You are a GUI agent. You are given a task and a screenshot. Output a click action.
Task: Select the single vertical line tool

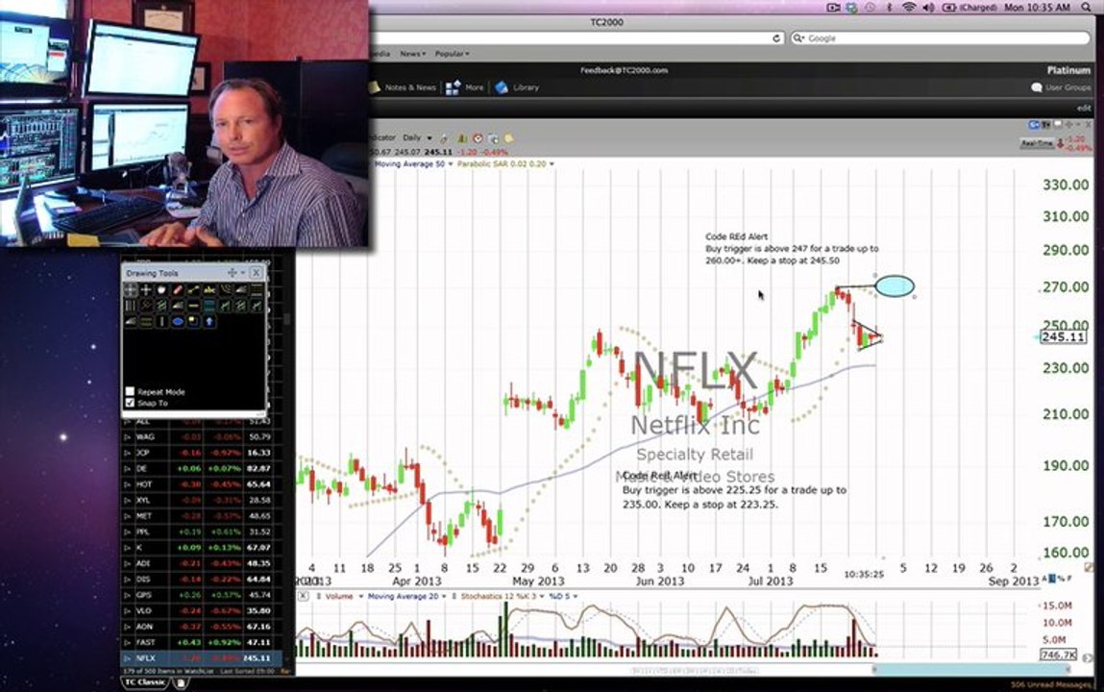(x=162, y=321)
